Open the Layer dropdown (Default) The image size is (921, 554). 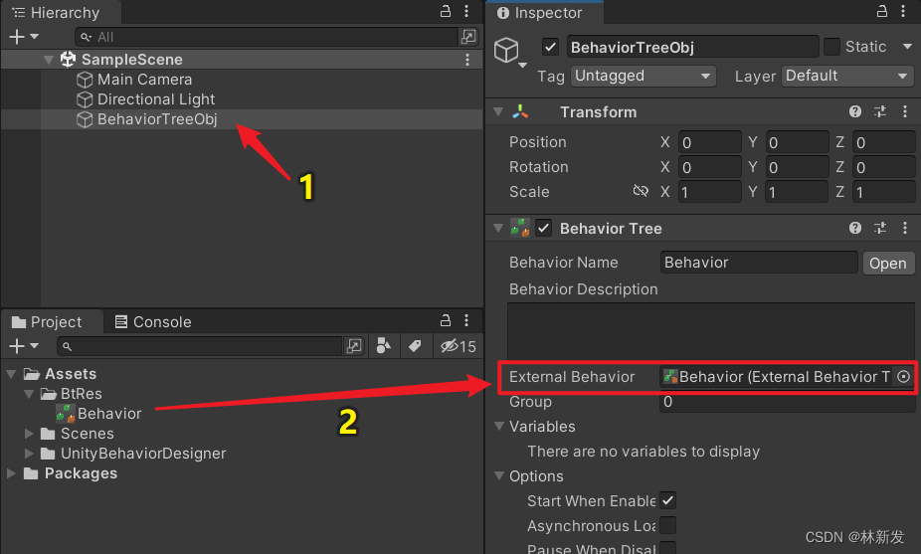tap(847, 76)
